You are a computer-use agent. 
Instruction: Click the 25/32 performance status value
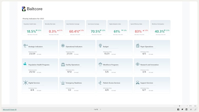click(32, 72)
